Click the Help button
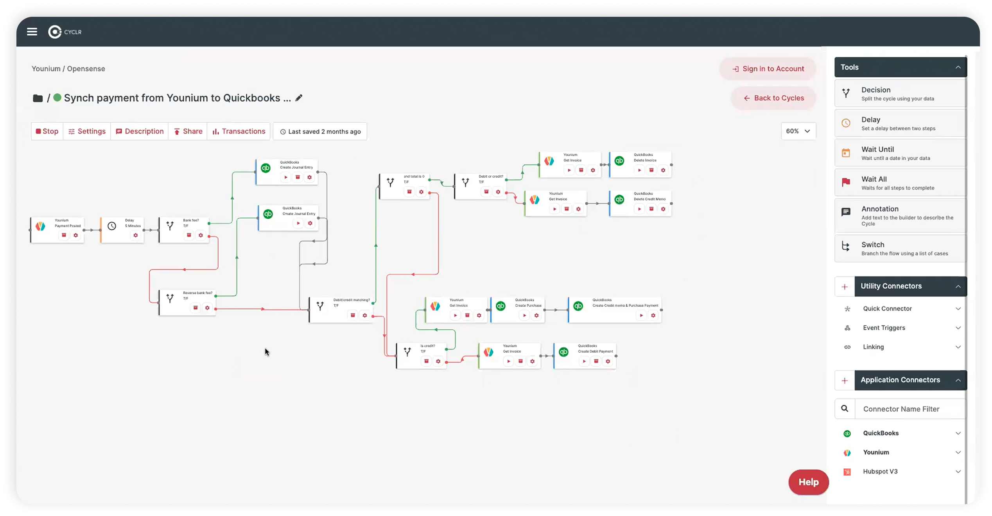Screen dimensions: 992x516 (x=808, y=482)
